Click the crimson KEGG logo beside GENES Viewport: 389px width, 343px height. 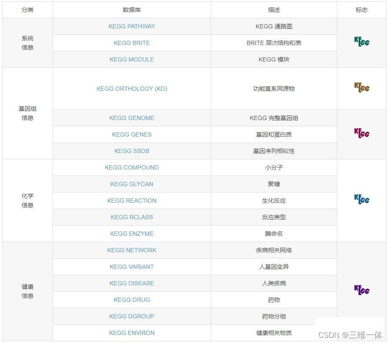[362, 133]
